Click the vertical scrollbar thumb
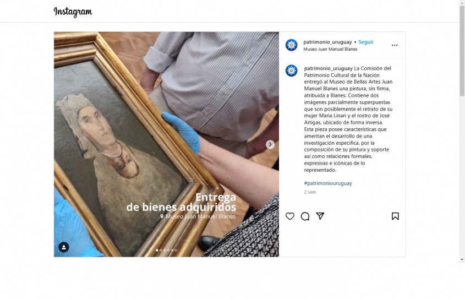465x299 pixels. coord(462,51)
